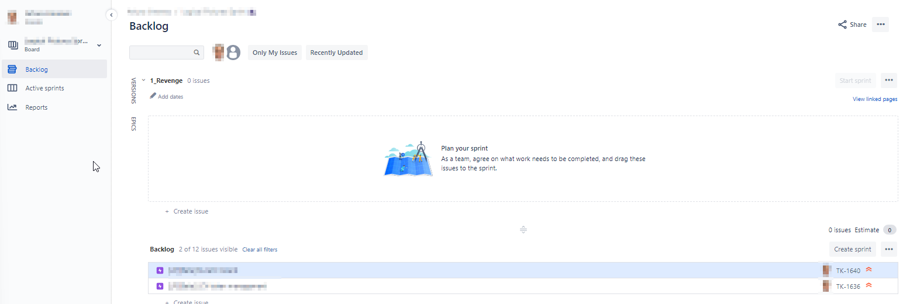Filter by the pixelated user avatar
903x304 pixels.
219,53
